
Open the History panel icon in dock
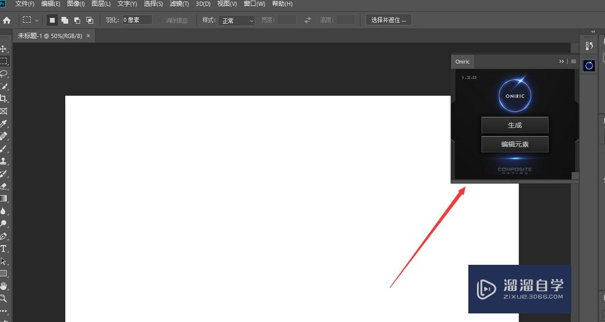click(589, 46)
